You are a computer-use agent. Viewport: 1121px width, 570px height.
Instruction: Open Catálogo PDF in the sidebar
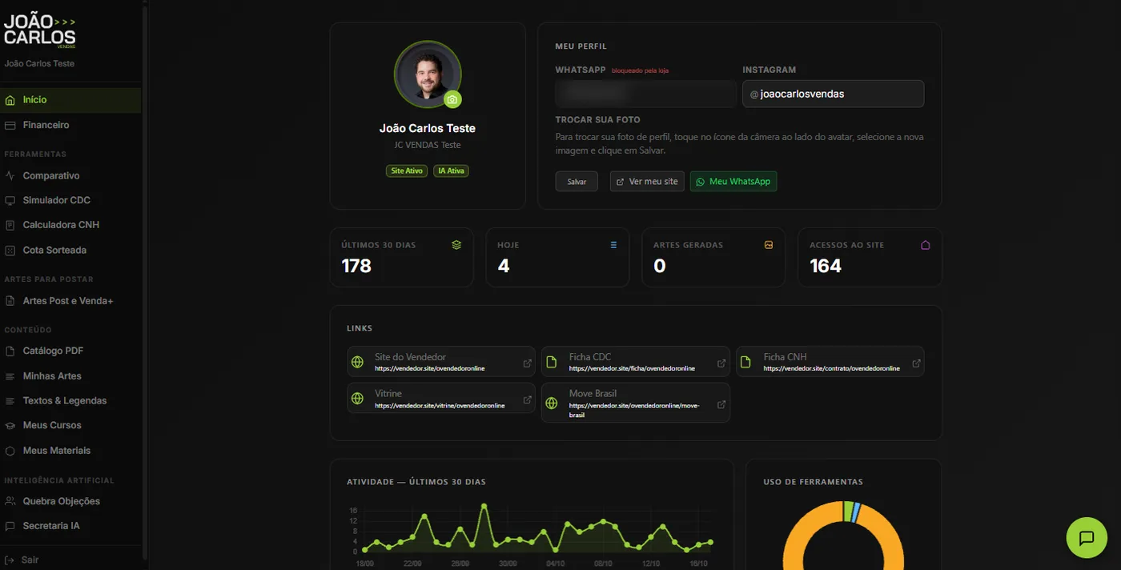[70, 351]
